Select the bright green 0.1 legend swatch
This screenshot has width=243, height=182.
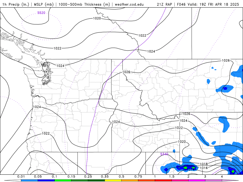(63, 180)
